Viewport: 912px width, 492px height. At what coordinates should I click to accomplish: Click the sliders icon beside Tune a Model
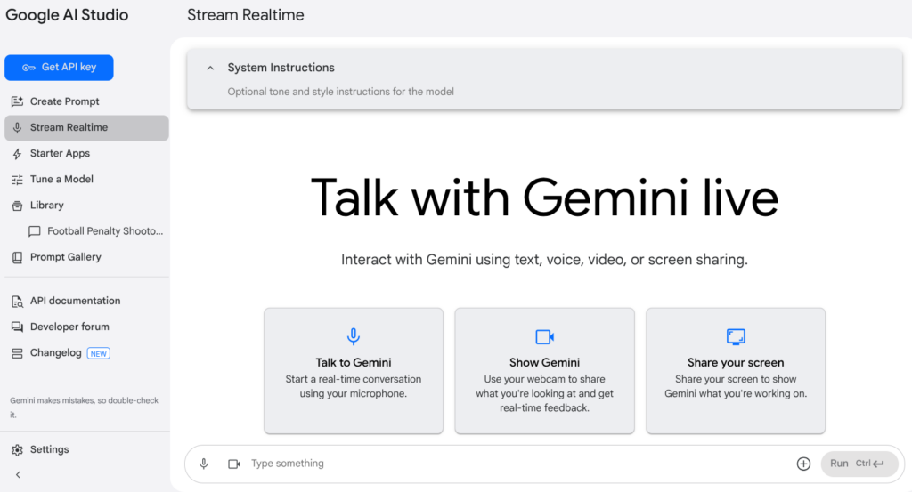[x=18, y=180]
